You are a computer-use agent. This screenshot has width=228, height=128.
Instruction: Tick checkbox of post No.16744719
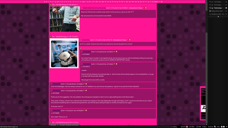(81, 40)
